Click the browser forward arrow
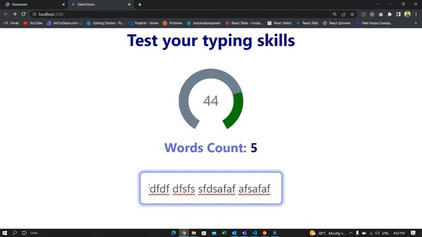Screen dimensions: 422x237 [15, 14]
